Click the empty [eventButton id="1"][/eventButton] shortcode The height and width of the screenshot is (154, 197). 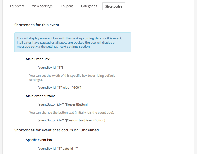63,104
